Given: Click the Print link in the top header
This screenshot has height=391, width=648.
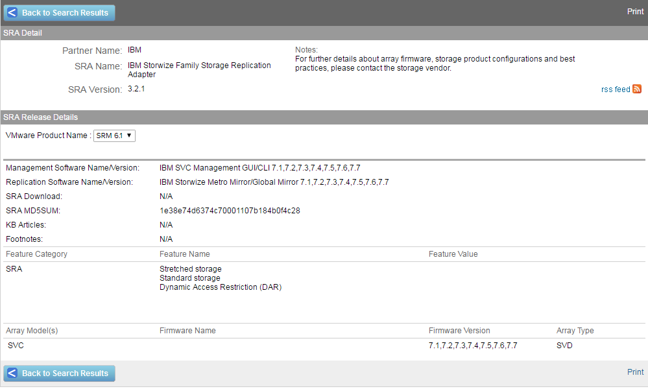Looking at the screenshot, I should (x=635, y=12).
